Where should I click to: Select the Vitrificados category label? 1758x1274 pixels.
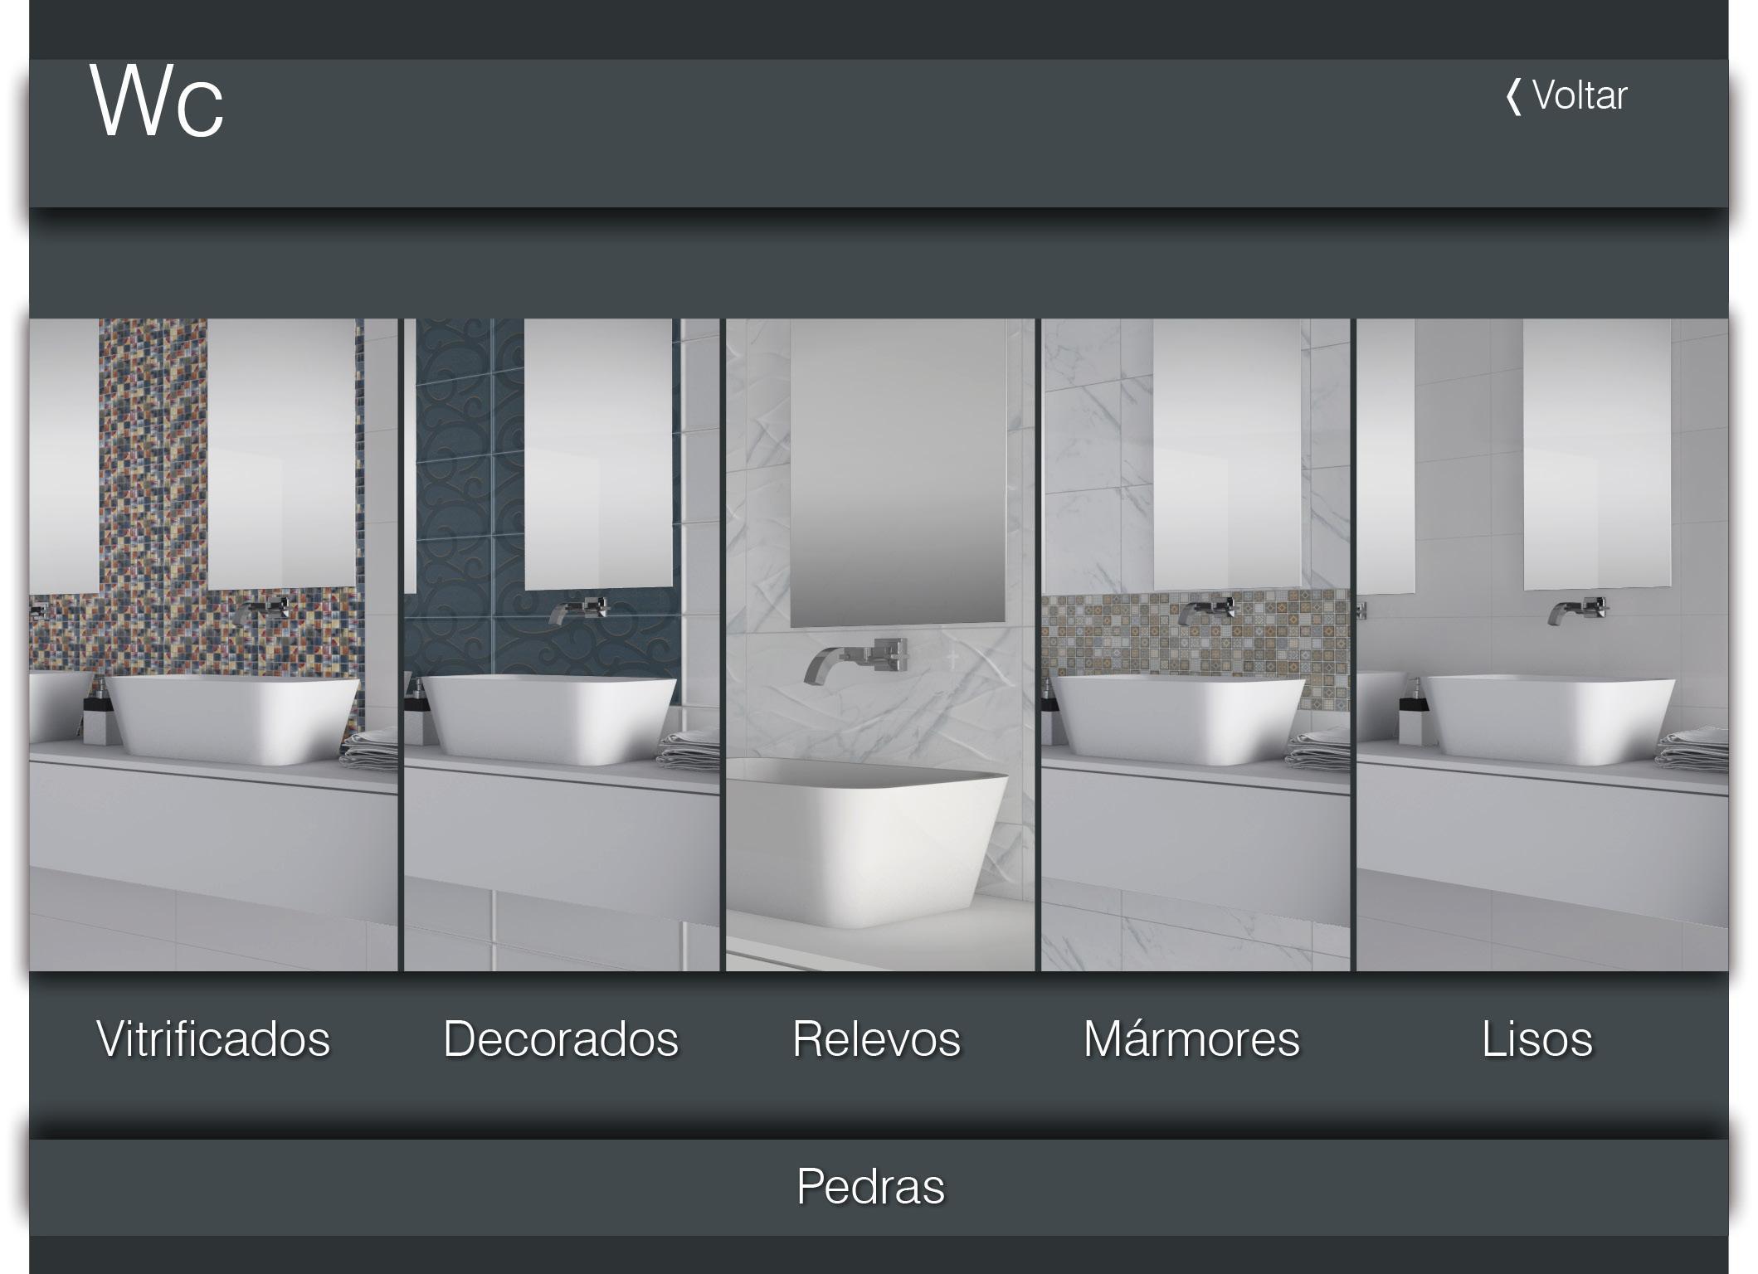[x=213, y=1038]
